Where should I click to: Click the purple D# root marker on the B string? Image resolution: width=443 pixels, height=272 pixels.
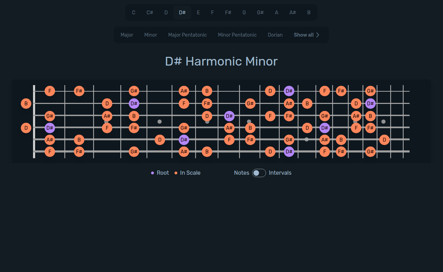click(135, 104)
